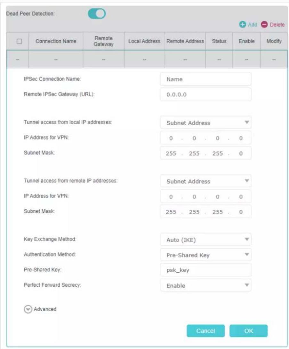
Task: Click the Remote Address column header
Action: [185, 41]
